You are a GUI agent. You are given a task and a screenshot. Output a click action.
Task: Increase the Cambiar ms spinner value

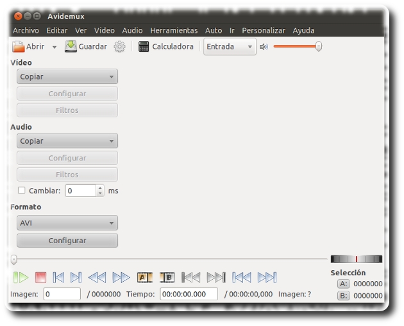pyautogui.click(x=100, y=188)
